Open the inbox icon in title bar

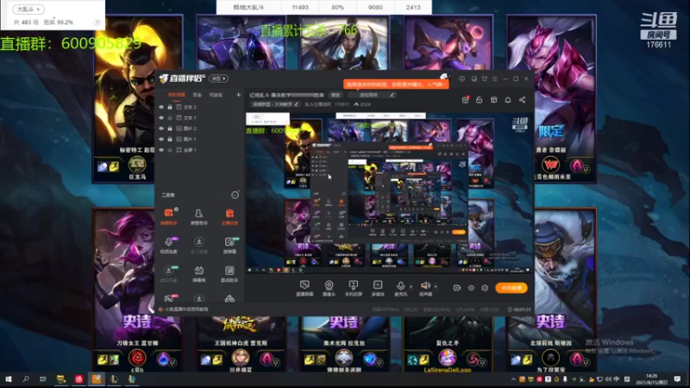474,78
